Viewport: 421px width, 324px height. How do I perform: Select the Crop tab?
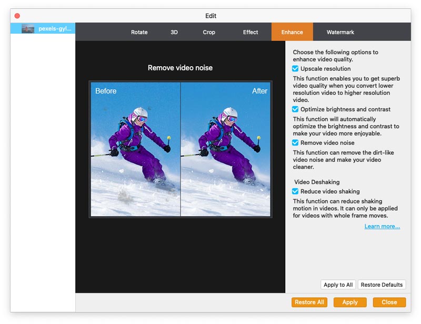pyautogui.click(x=209, y=32)
